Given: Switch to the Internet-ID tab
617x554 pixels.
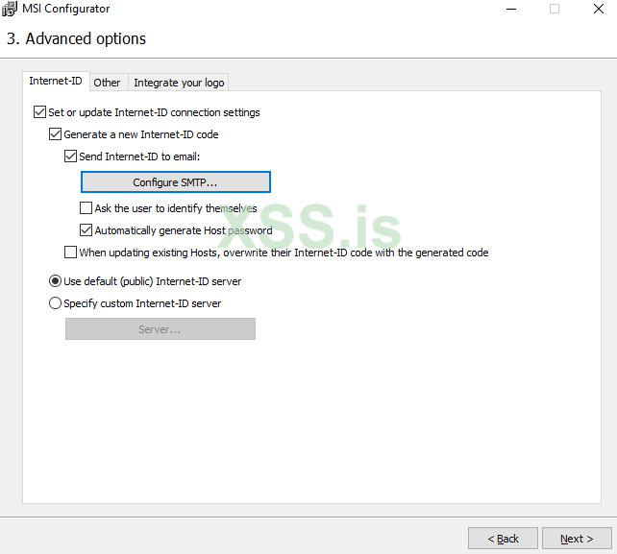Looking at the screenshot, I should [56, 81].
